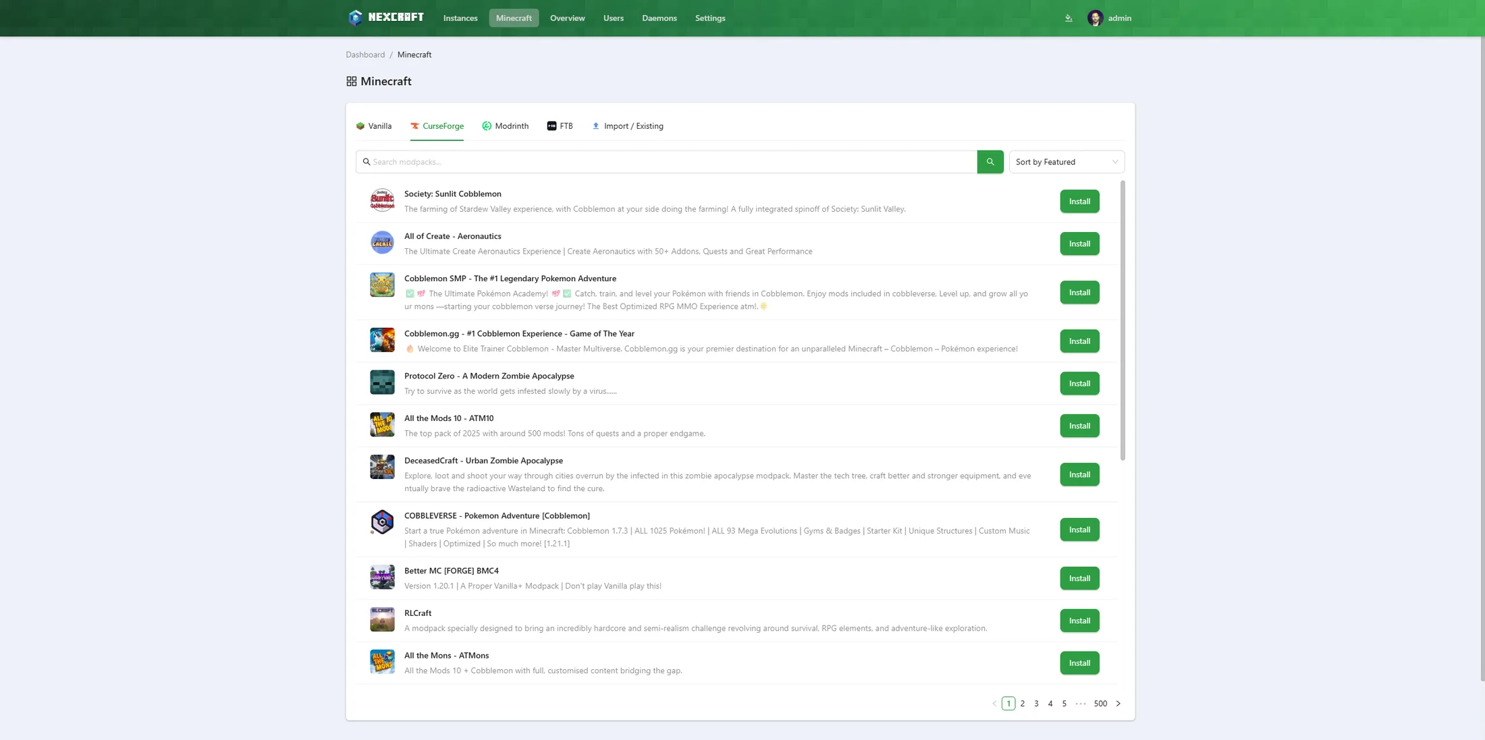1485x740 pixels.
Task: Select the CurseForge tab
Action: coord(437,126)
